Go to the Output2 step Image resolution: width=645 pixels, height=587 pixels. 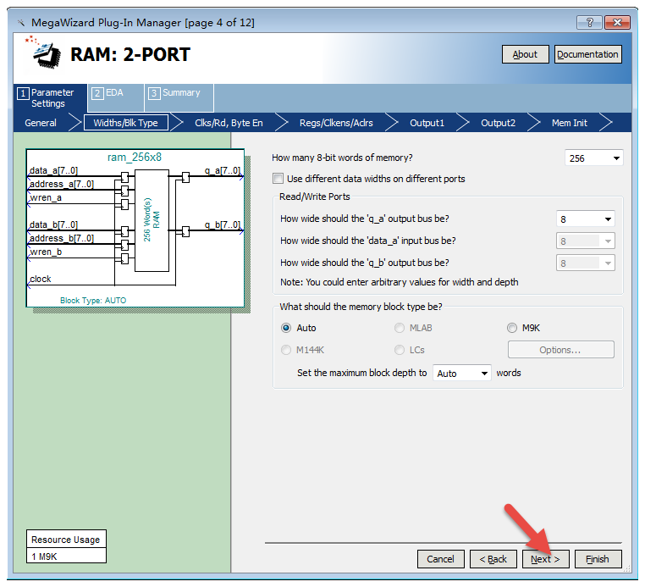coord(499,123)
